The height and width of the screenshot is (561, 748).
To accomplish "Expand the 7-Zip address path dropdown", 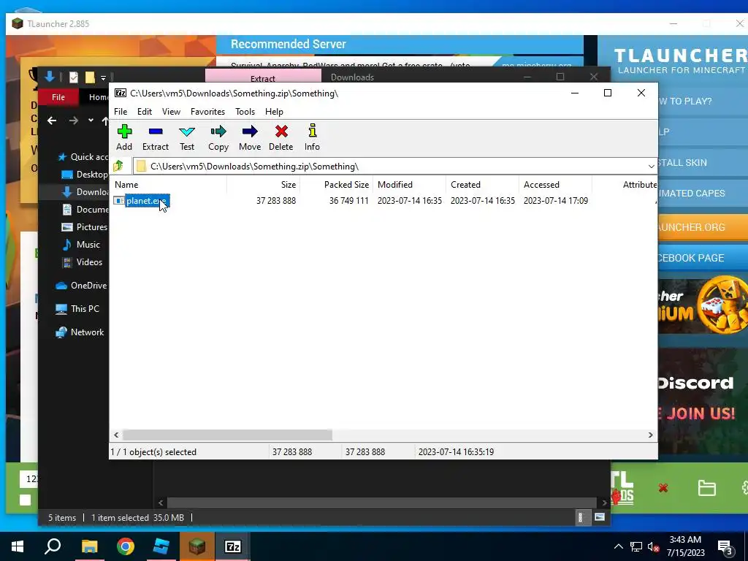I will tap(651, 166).
